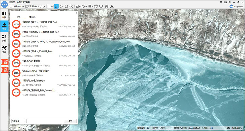
Task: Click progress circle for OpenStreetMap_矢量_开福区
Action: click(16, 73)
